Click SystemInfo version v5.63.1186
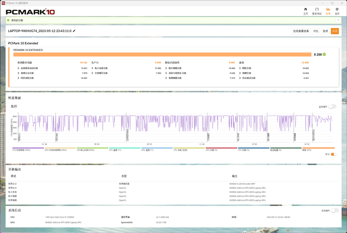The width and height of the screenshot is (347, 233). [x=161, y=222]
